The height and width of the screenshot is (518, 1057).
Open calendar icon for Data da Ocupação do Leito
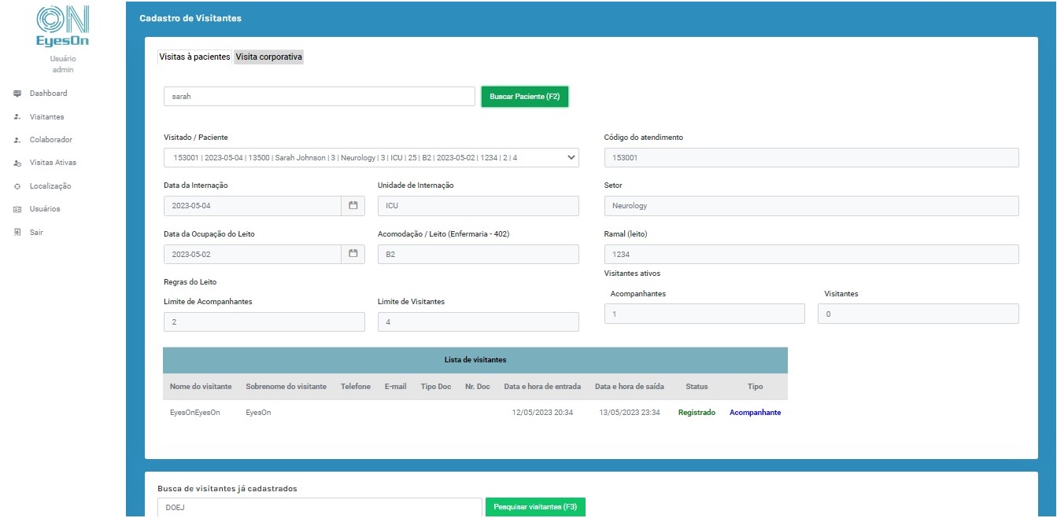[353, 254]
